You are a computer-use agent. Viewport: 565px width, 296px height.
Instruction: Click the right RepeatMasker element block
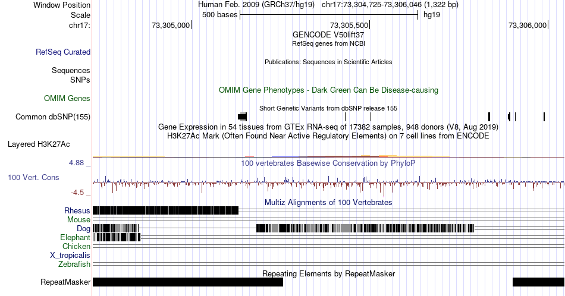538,282
